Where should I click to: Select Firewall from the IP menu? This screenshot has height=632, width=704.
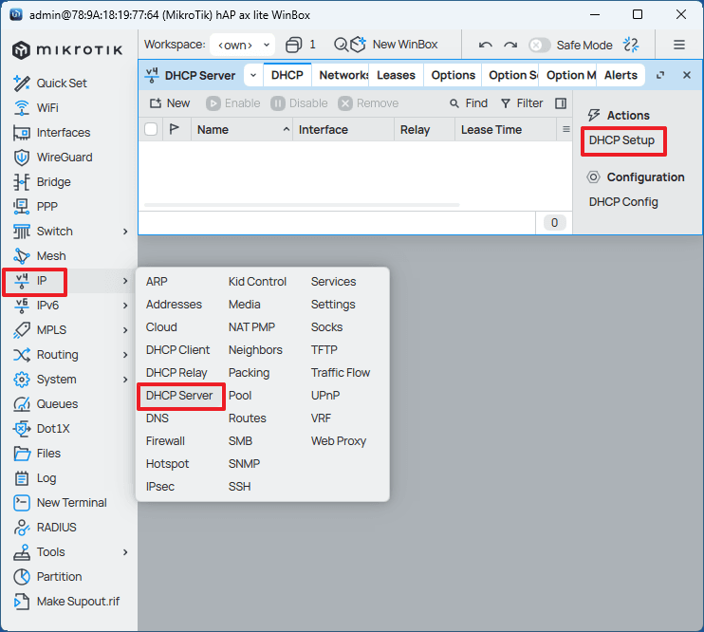[x=165, y=441]
